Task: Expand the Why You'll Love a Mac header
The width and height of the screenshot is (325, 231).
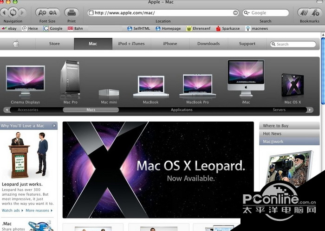Action: coord(29,126)
